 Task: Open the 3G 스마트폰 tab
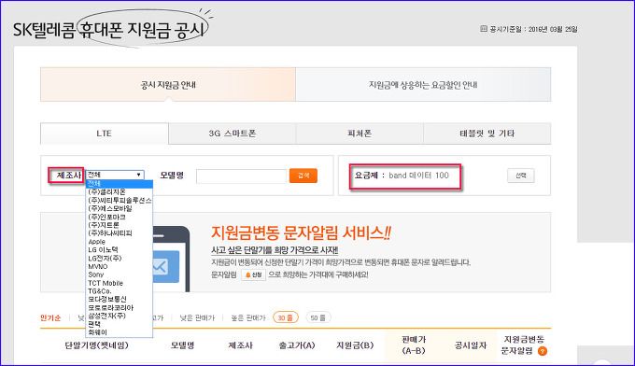click(232, 134)
